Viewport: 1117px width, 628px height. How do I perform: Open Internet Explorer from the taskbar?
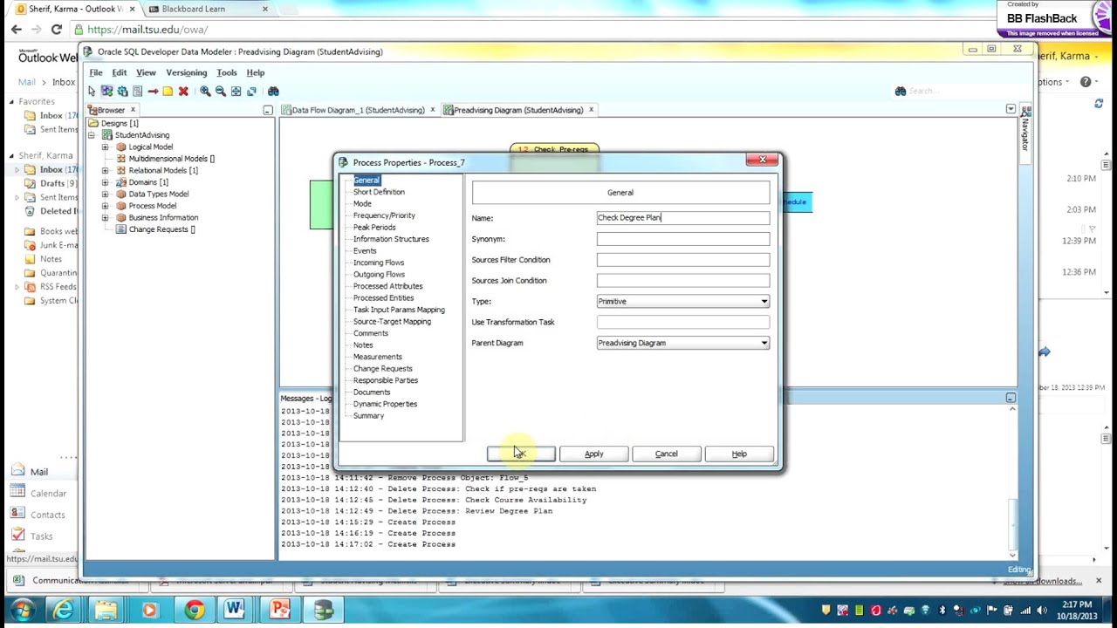(64, 610)
